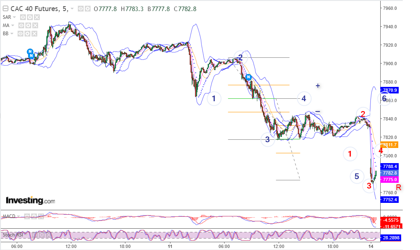Viewport: 420px width, 250px height.
Task: Click the high value H7783.3 in legend
Action: (132, 9)
